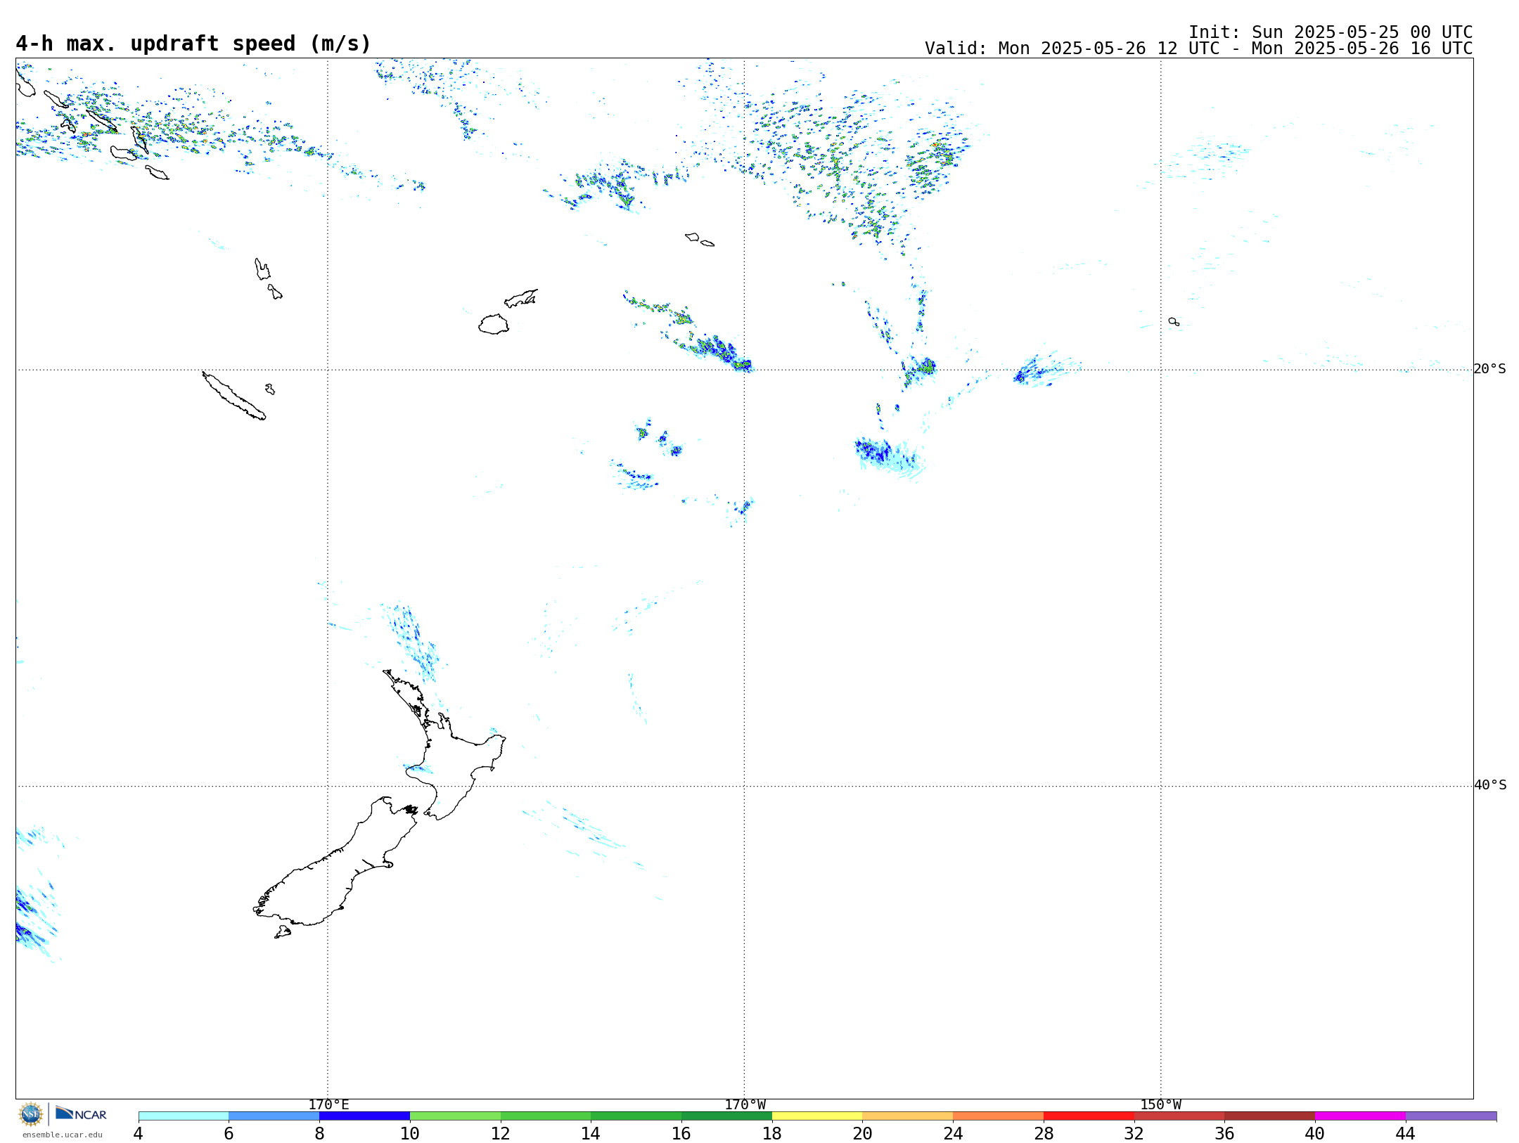
Task: Click the colorbar tick label '36'
Action: point(1224,1133)
